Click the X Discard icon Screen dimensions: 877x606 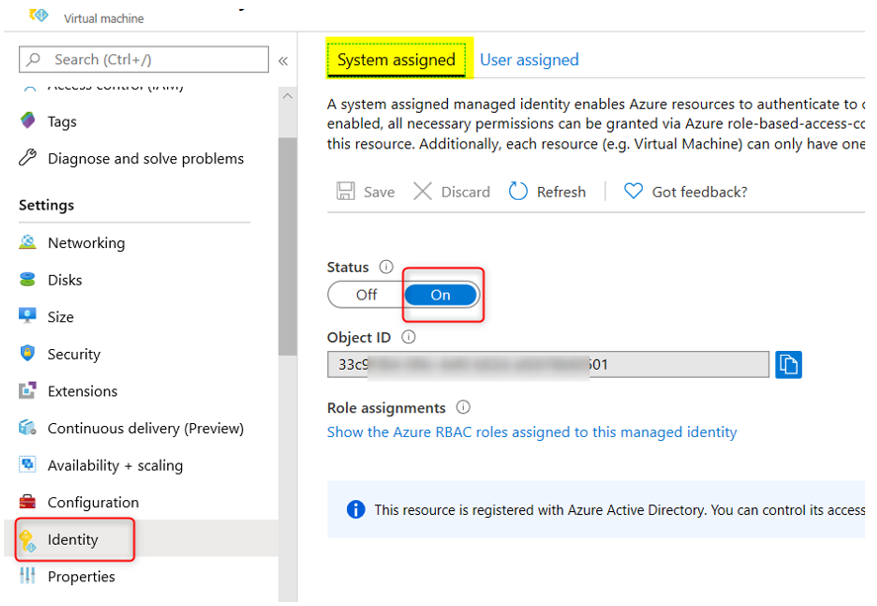[x=422, y=191]
